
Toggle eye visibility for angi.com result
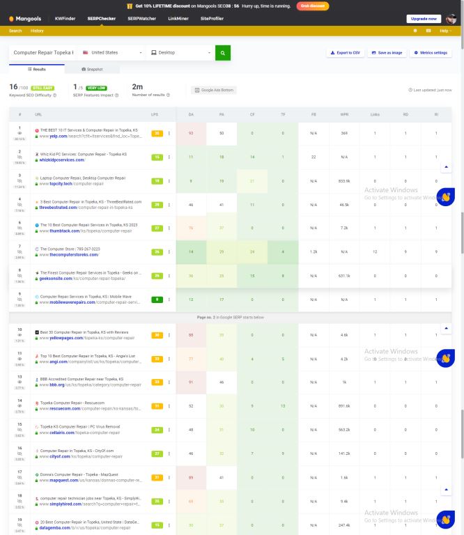coord(20,359)
